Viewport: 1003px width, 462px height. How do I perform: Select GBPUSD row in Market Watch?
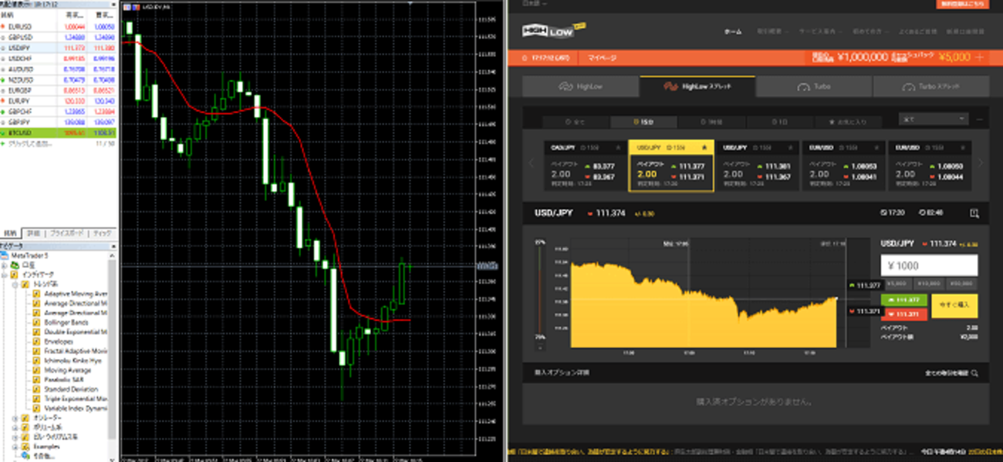coord(59,36)
